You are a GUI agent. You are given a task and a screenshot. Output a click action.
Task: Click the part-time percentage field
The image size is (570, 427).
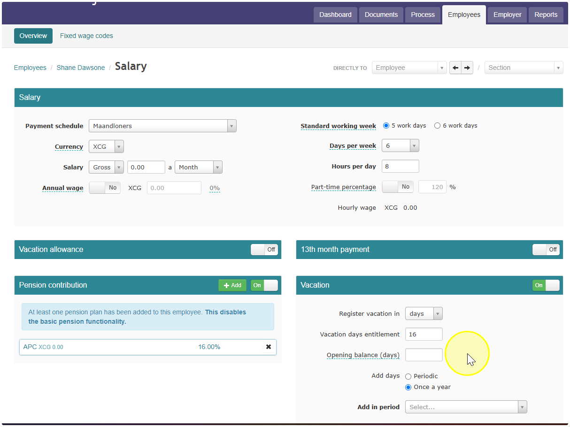432,187
